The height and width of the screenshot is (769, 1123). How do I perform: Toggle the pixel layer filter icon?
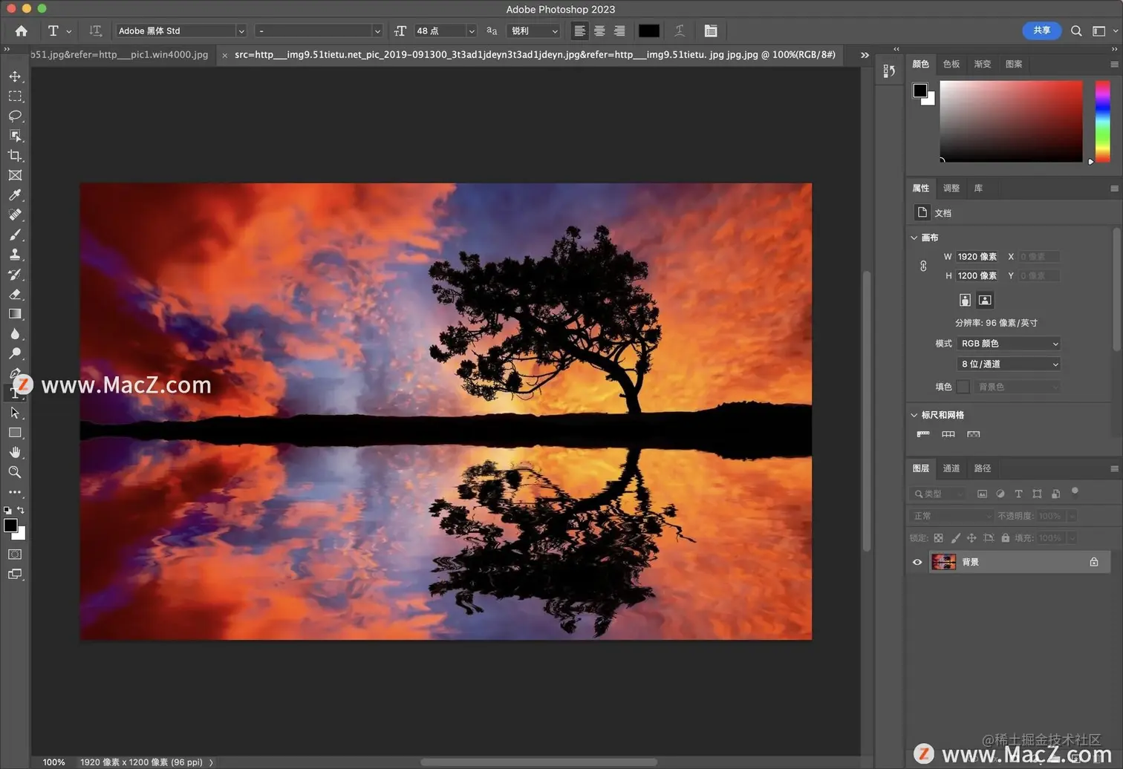(x=982, y=494)
